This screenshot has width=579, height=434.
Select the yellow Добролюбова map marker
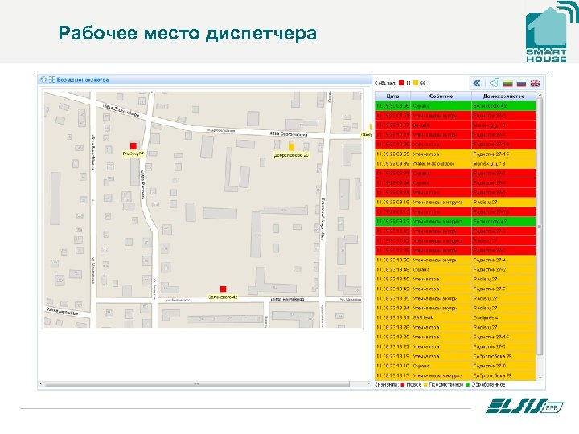pyautogui.click(x=291, y=147)
